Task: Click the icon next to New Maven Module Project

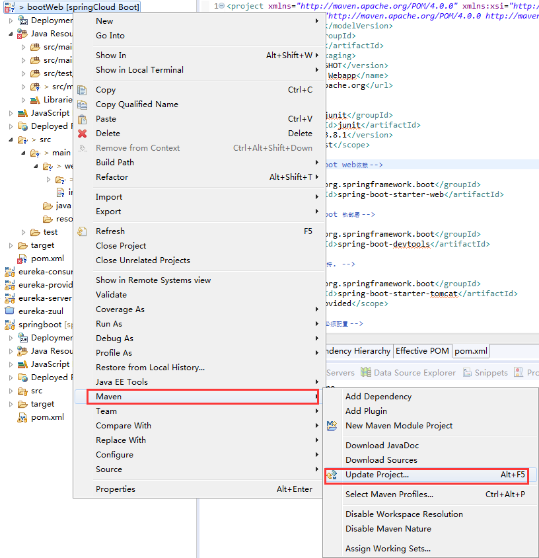Action: pos(332,426)
